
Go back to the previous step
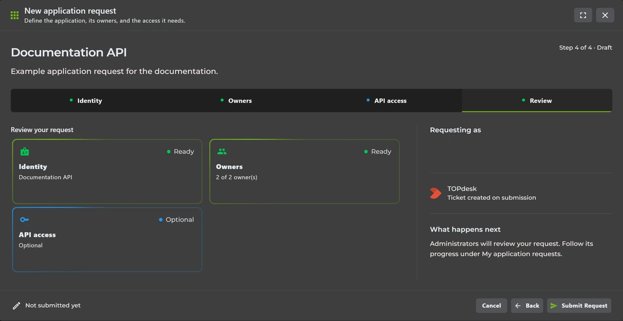pyautogui.click(x=527, y=305)
